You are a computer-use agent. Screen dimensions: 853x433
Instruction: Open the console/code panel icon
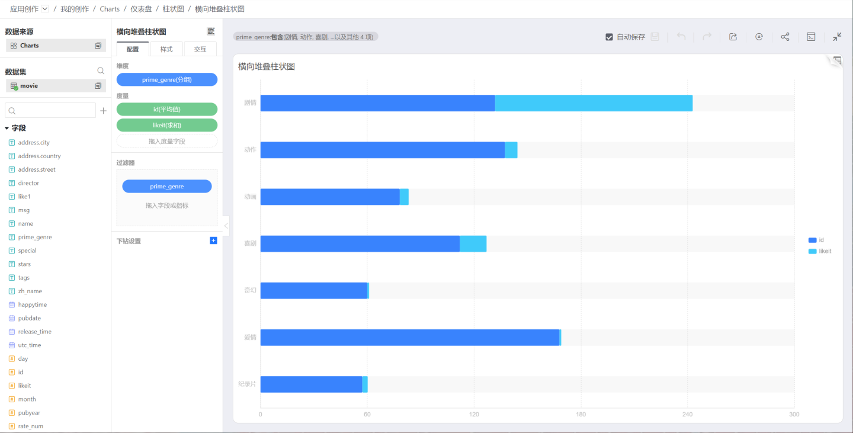pyautogui.click(x=811, y=37)
